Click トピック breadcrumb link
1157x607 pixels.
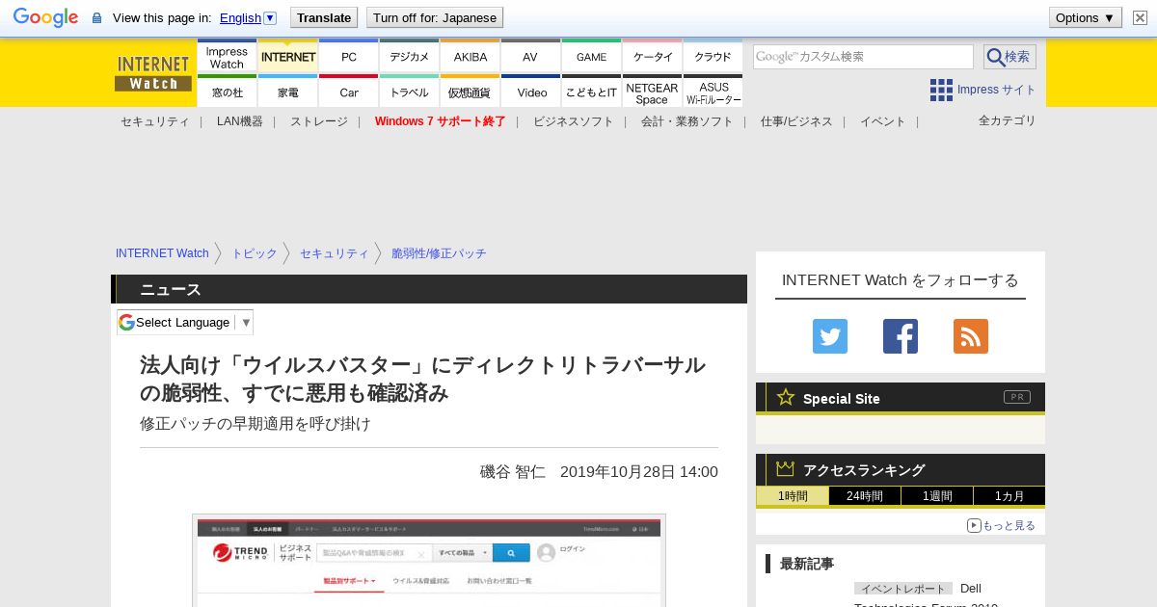coord(255,253)
